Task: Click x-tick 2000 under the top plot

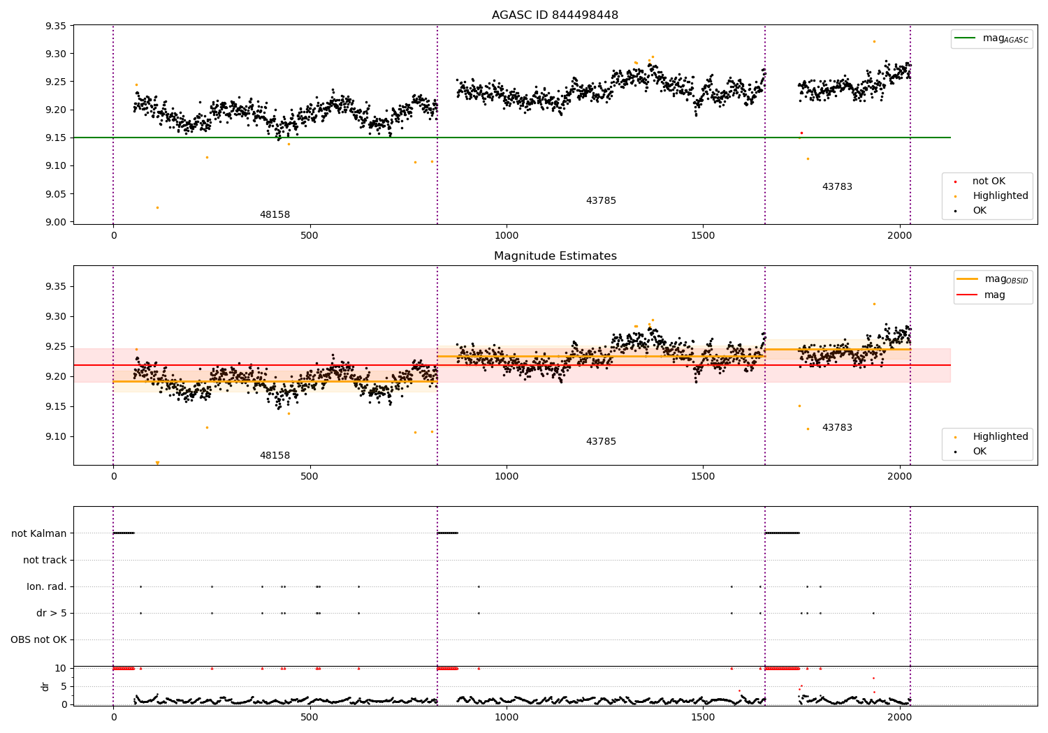Action: pos(899,236)
